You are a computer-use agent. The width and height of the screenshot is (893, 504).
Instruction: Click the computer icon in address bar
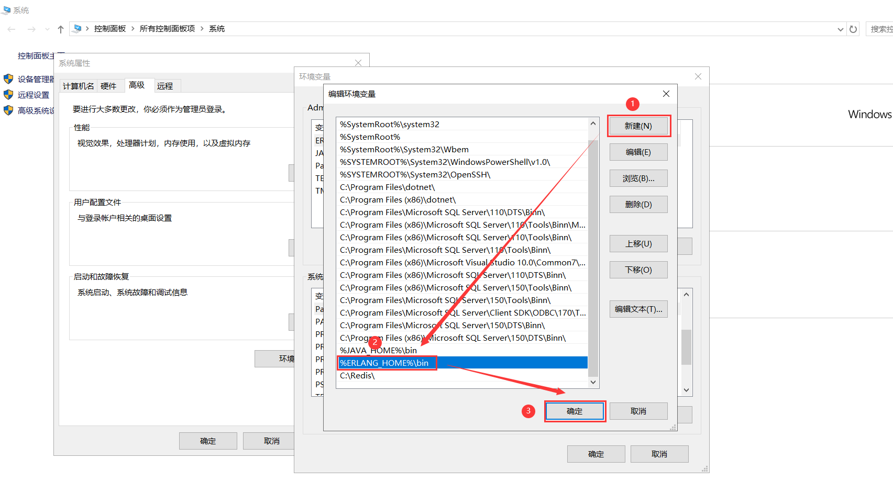pyautogui.click(x=78, y=28)
